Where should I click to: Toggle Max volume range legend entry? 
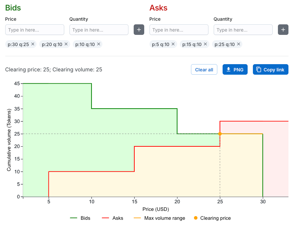[159, 218]
